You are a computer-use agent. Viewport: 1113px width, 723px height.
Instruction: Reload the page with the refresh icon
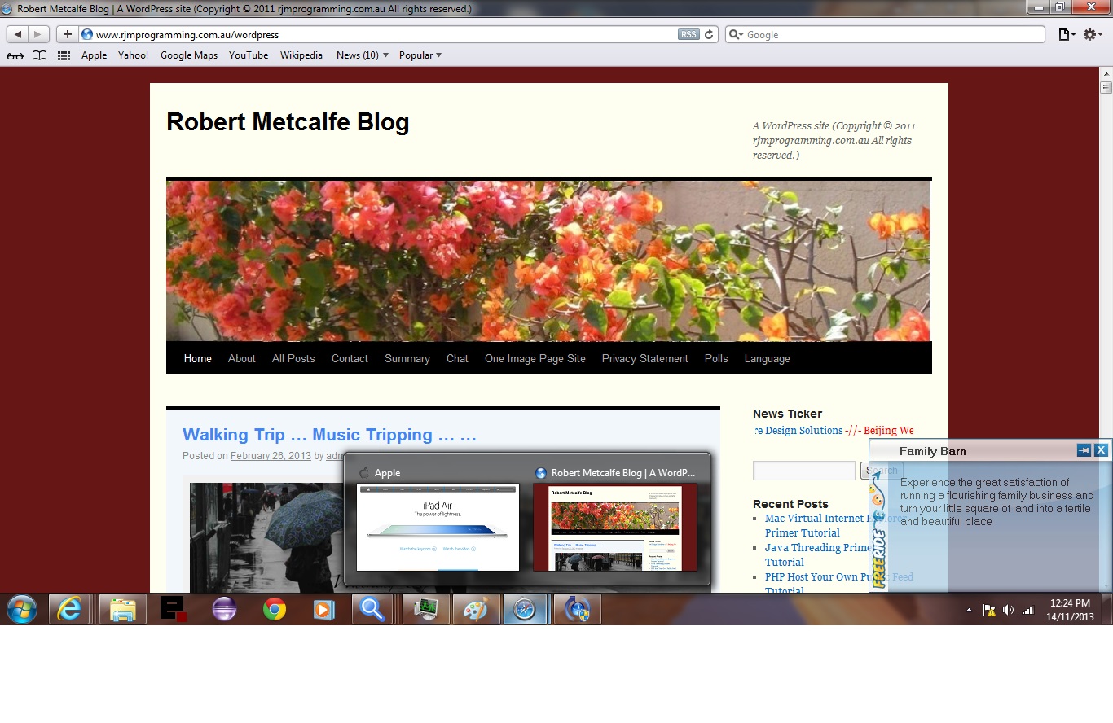pos(709,35)
